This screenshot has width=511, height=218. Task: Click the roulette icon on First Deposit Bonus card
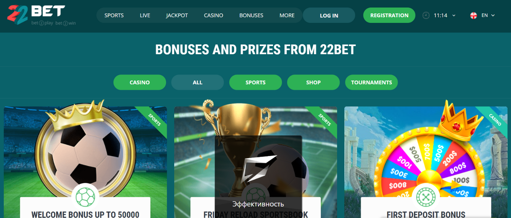[426, 197]
